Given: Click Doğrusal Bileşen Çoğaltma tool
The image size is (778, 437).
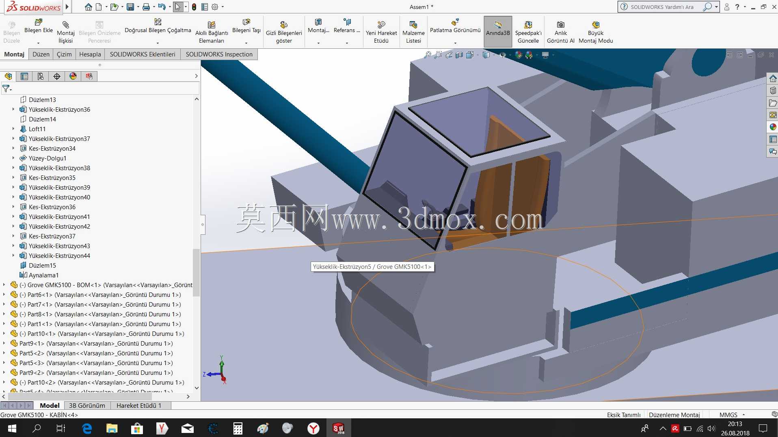Looking at the screenshot, I should [158, 26].
